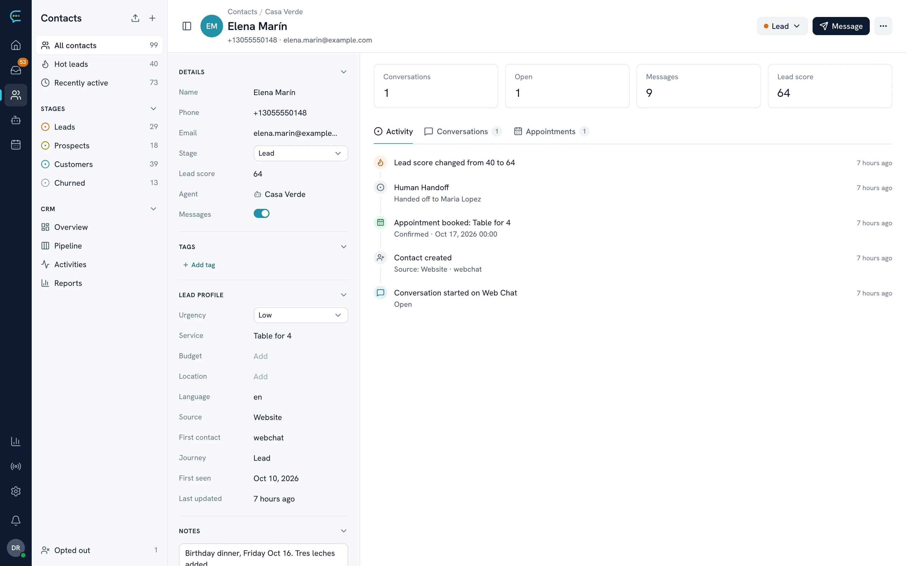Open the analytics bar chart icon in left rail

[16, 441]
